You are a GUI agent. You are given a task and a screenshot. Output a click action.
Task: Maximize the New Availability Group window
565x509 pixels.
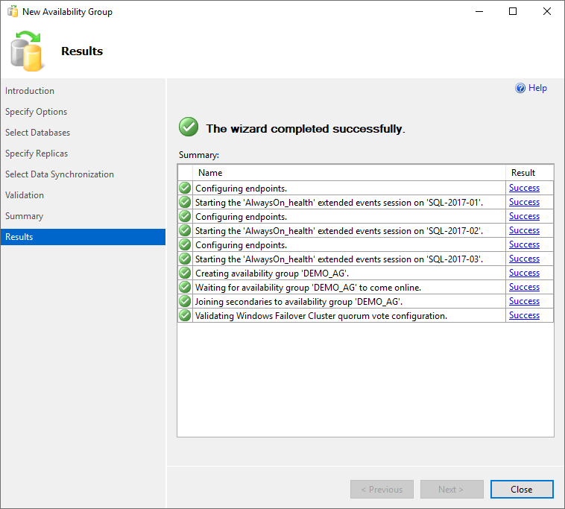pyautogui.click(x=512, y=11)
